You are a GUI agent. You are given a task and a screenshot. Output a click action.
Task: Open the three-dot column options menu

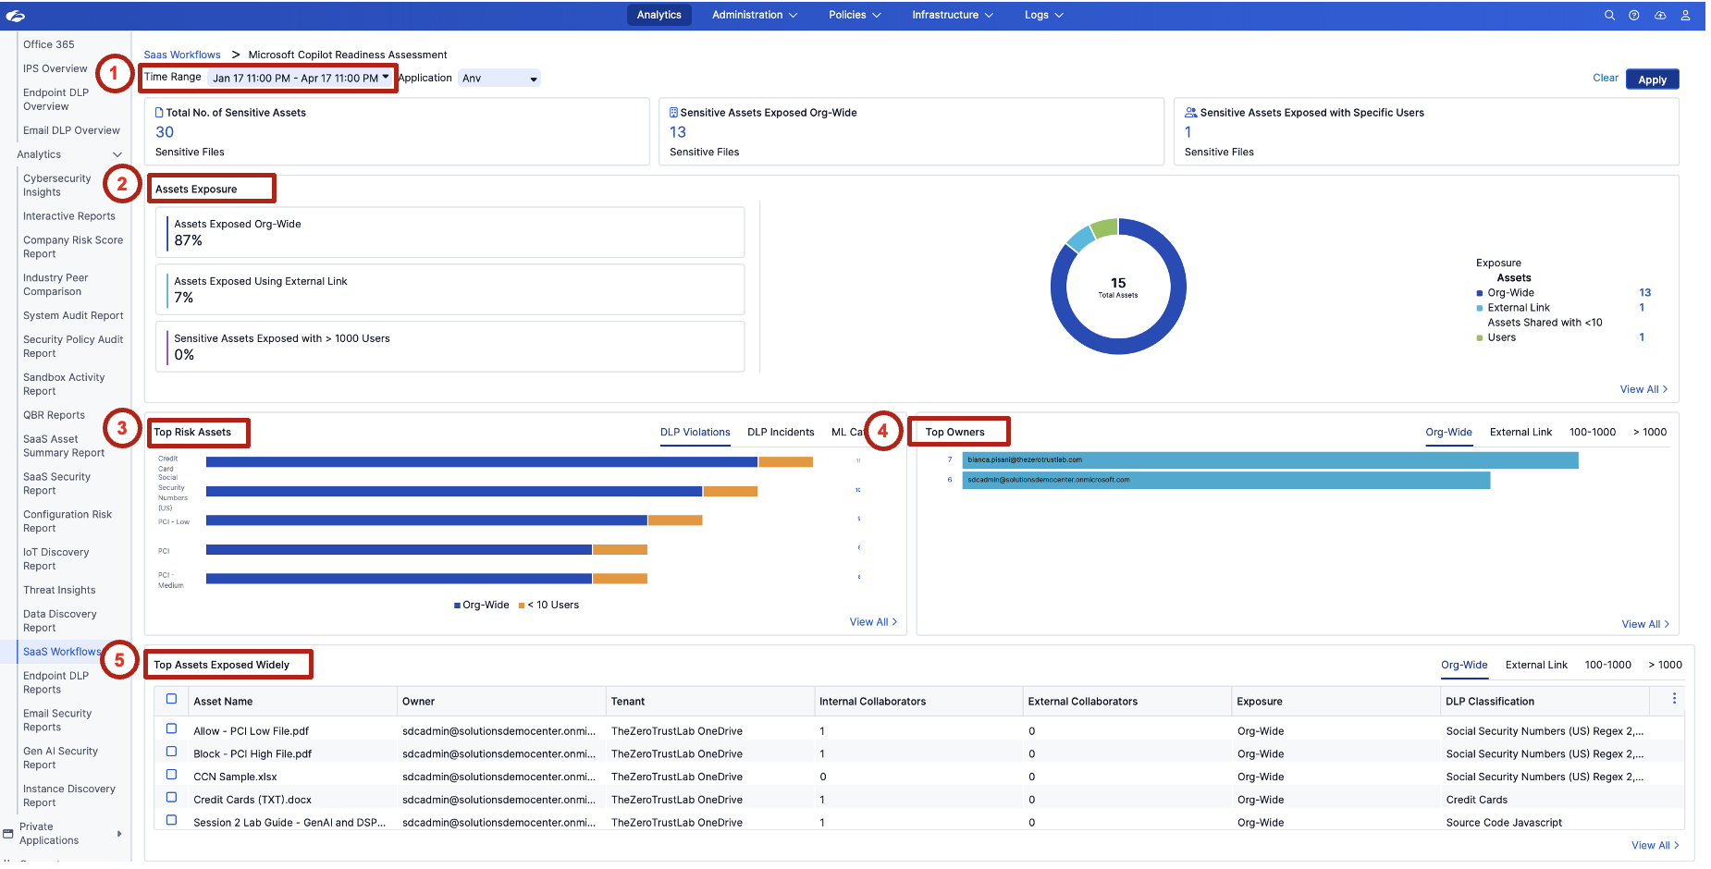(x=1674, y=699)
